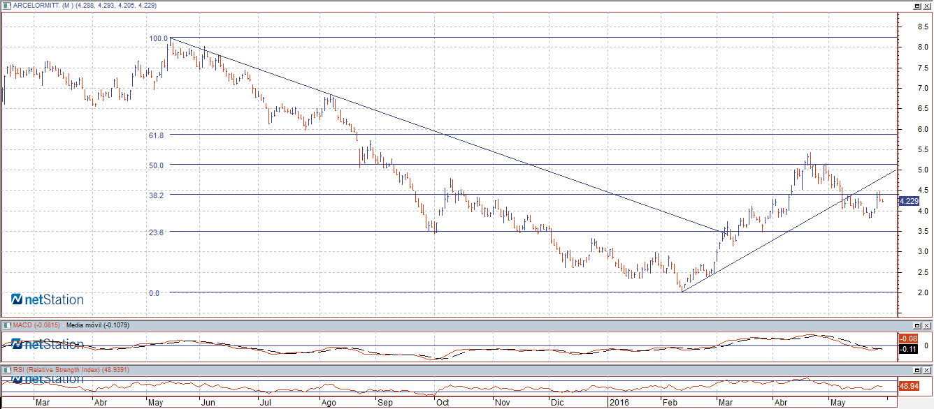The height and width of the screenshot is (409, 934).
Task: Click the Dic month label on time axis
Action: click(x=556, y=403)
